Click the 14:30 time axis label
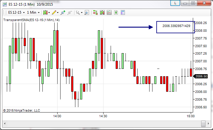This screenshot has height=130, width=213. click(x=103, y=116)
